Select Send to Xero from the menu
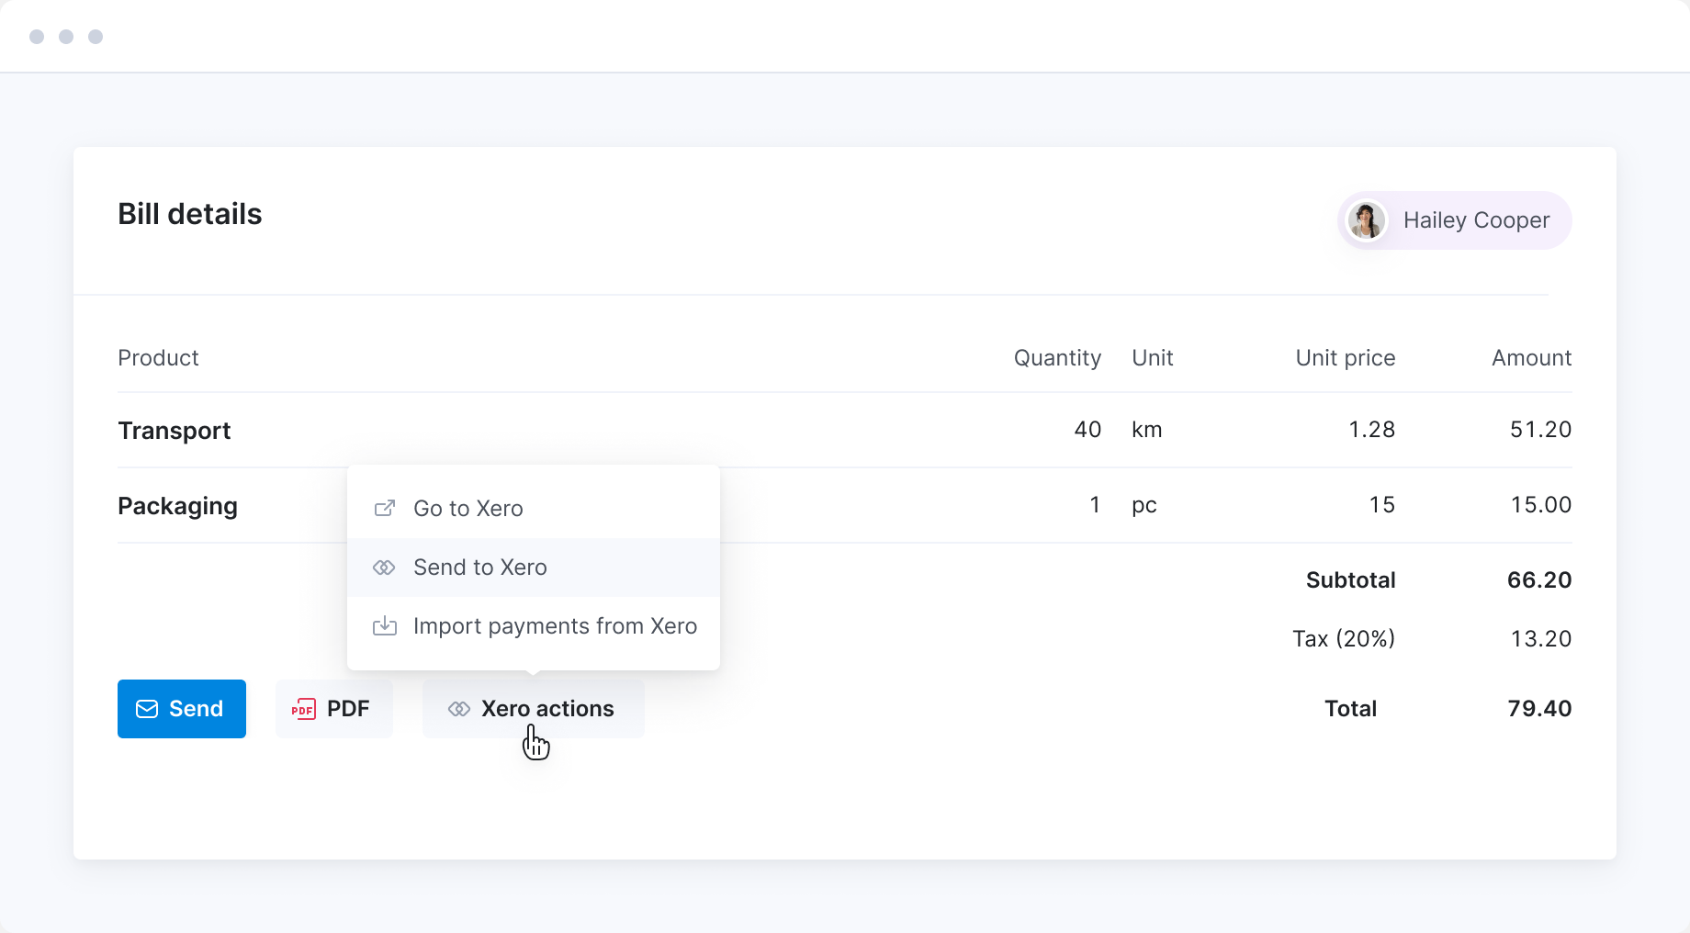This screenshot has height=933, width=1690. pyautogui.click(x=479, y=568)
